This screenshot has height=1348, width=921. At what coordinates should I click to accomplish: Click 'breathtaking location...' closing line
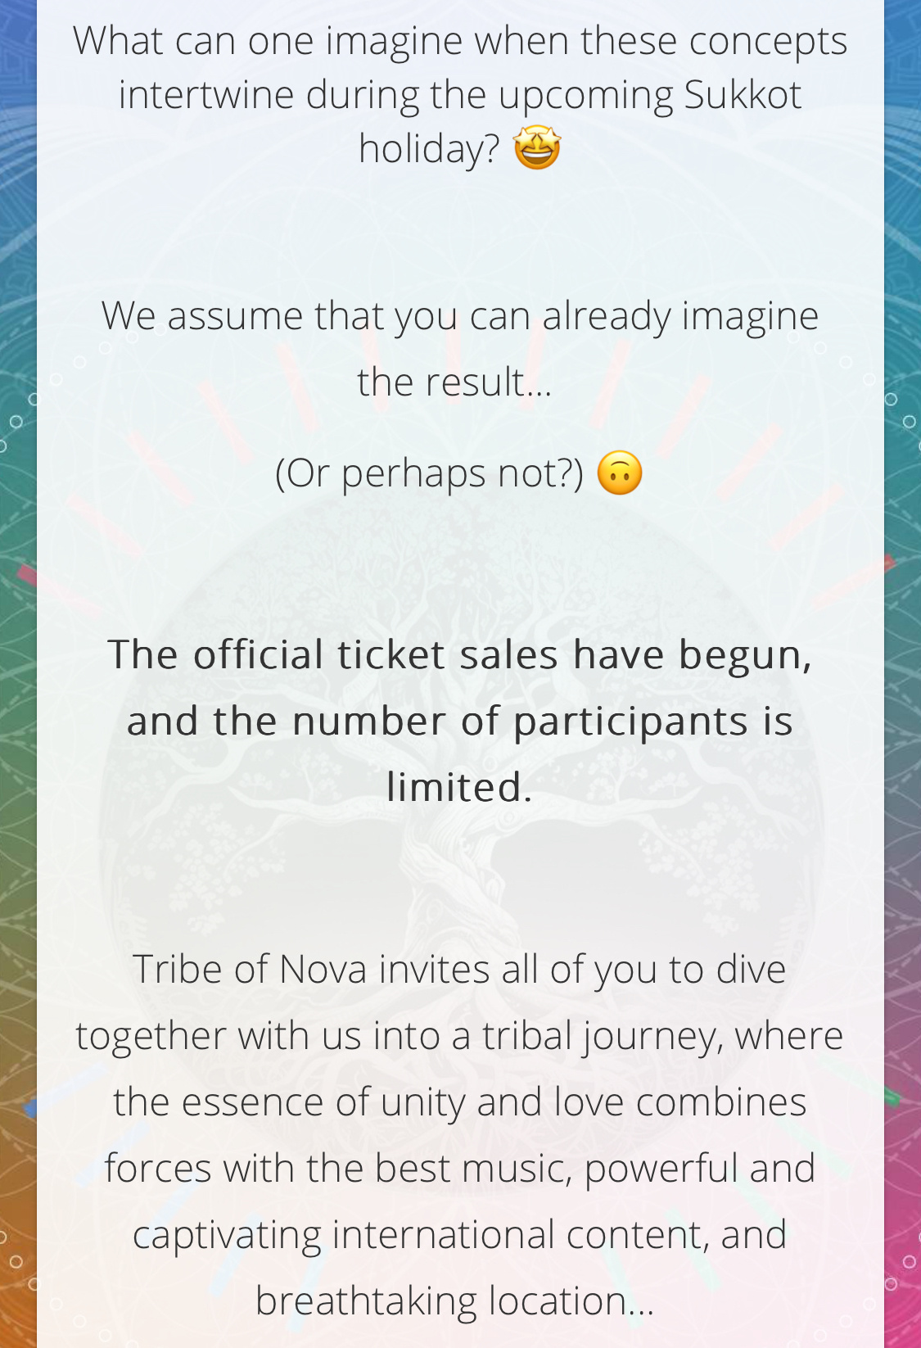[455, 1301]
